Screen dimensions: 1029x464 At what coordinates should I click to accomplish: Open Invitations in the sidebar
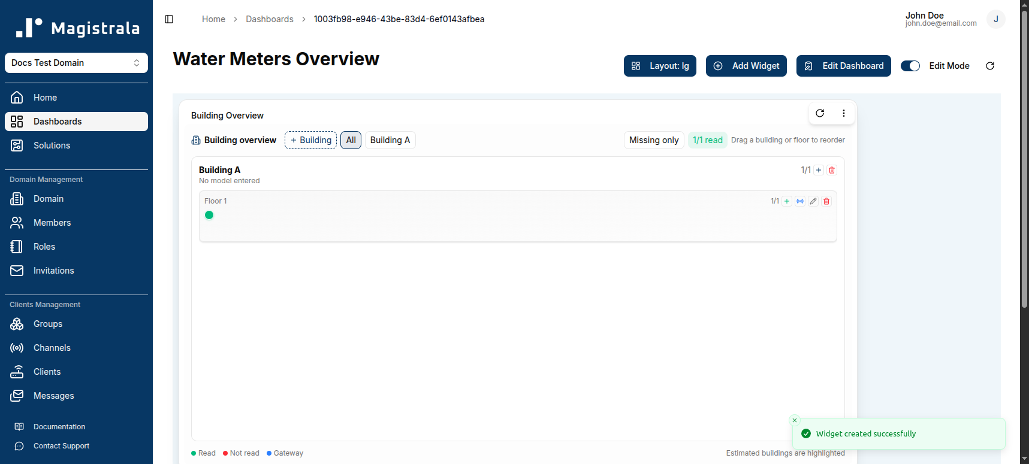pos(76,271)
